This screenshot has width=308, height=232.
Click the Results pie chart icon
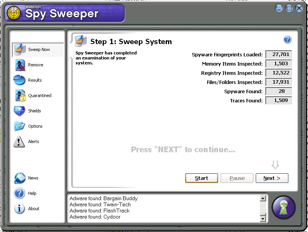click(x=20, y=80)
